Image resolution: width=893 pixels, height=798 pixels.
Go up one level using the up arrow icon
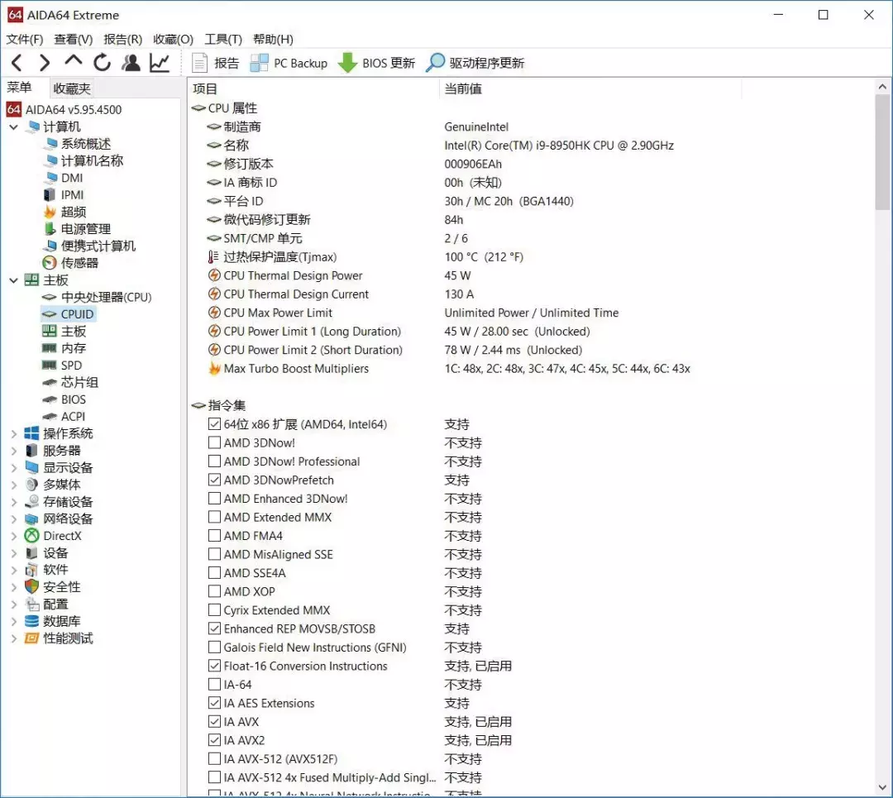[74, 61]
